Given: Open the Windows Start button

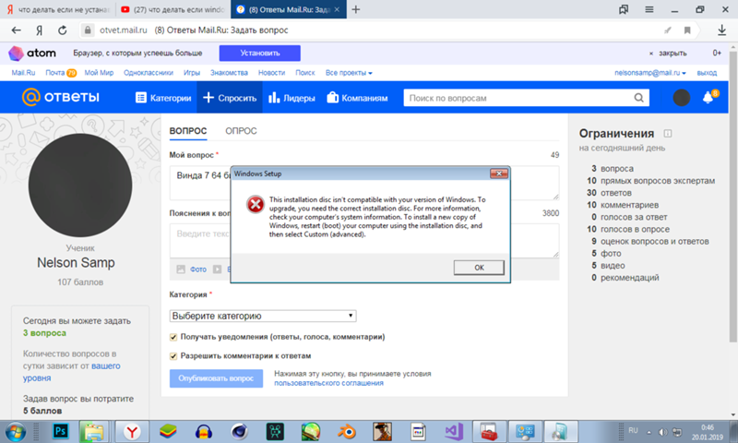Looking at the screenshot, I should point(15,432).
